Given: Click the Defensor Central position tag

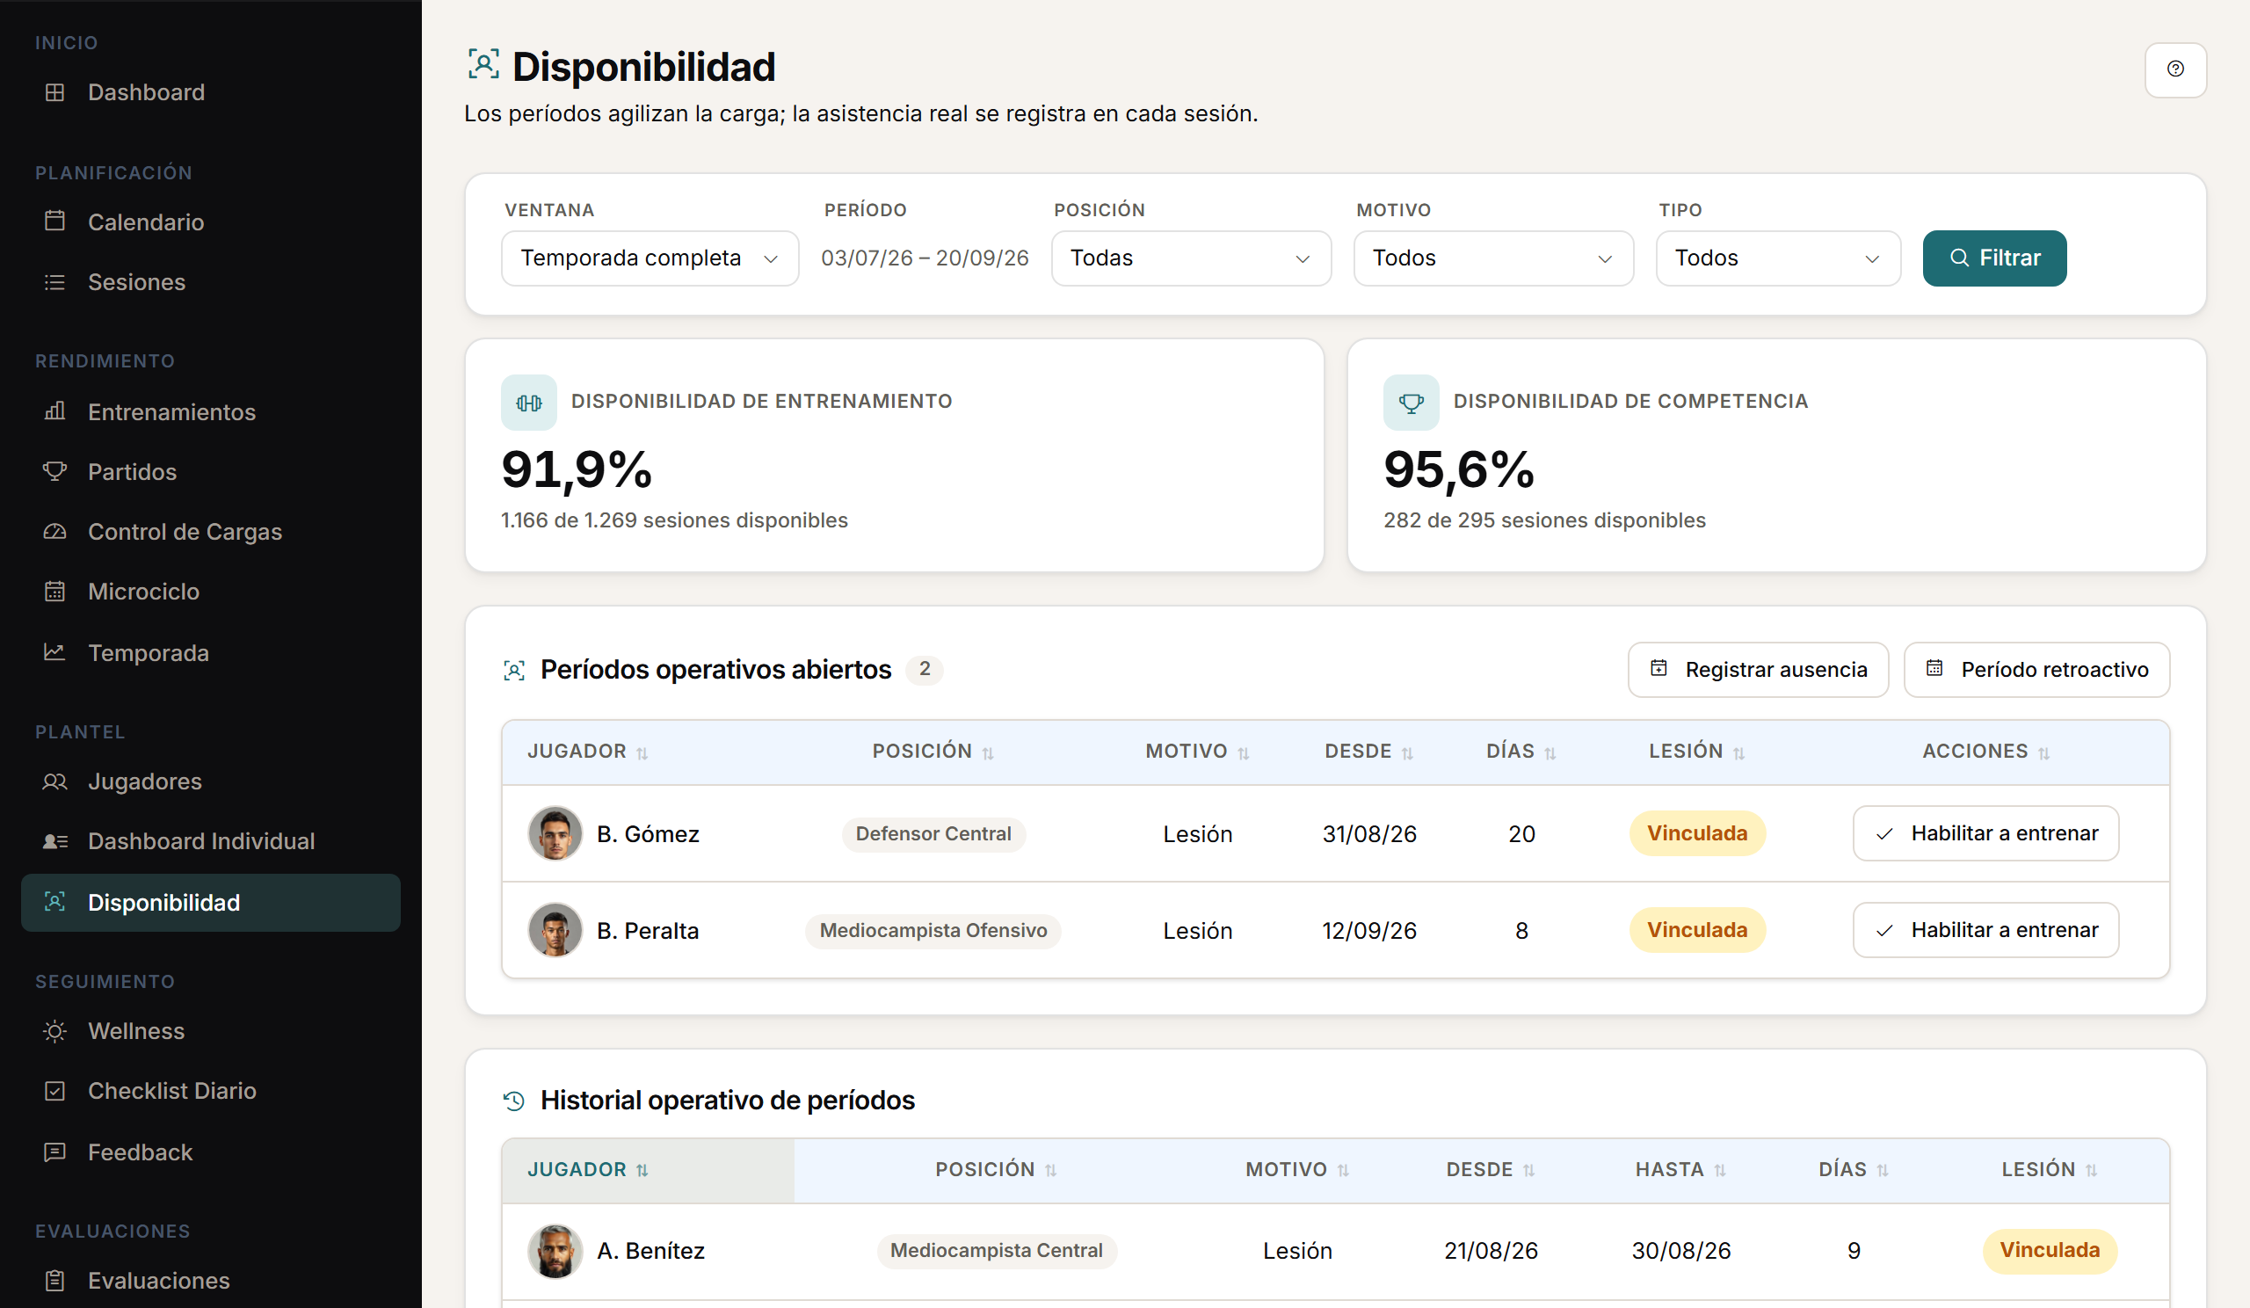Looking at the screenshot, I should [x=933, y=834].
